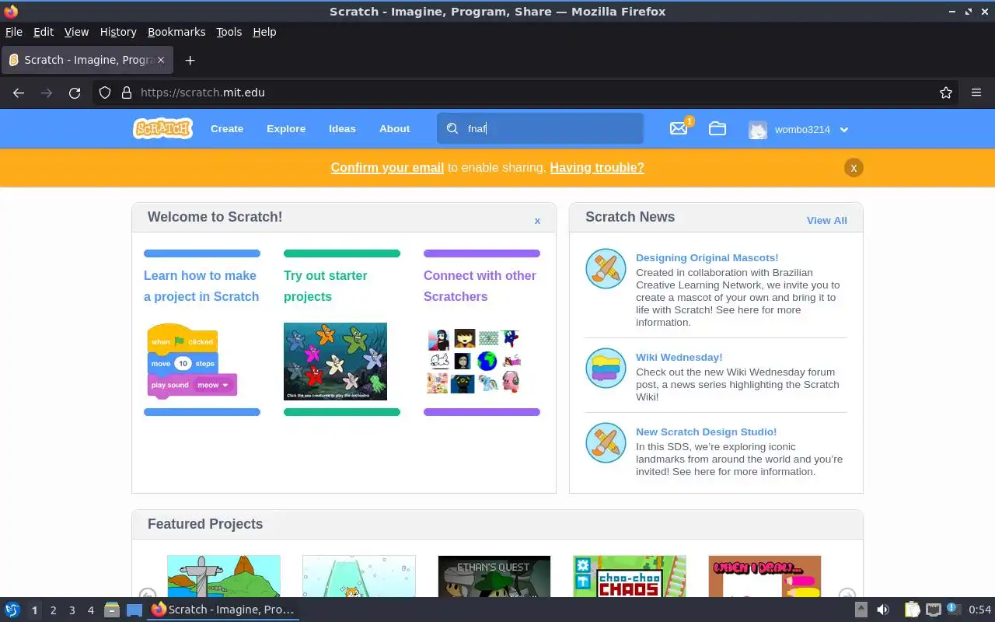Open the History menu
The image size is (995, 622).
(x=118, y=32)
